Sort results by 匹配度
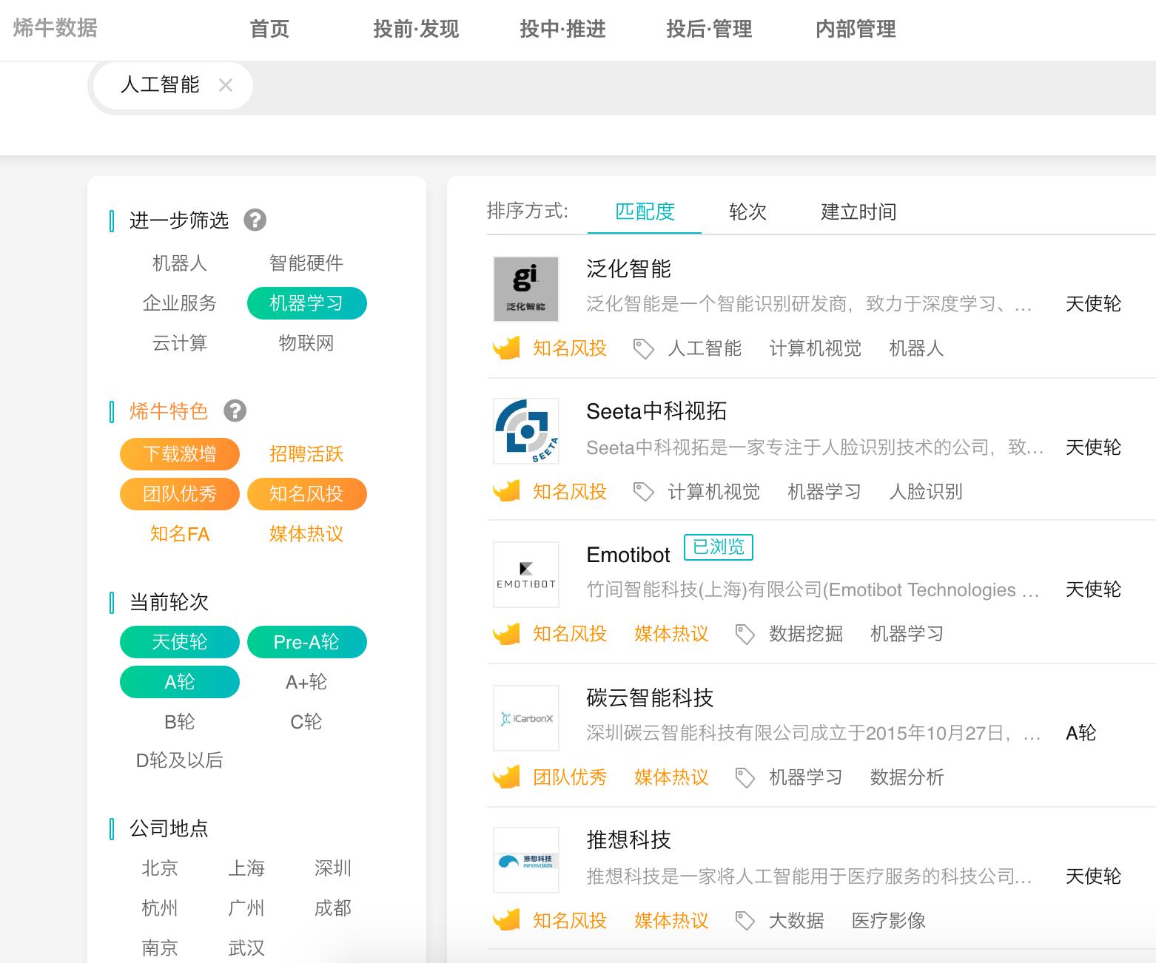 point(645,212)
